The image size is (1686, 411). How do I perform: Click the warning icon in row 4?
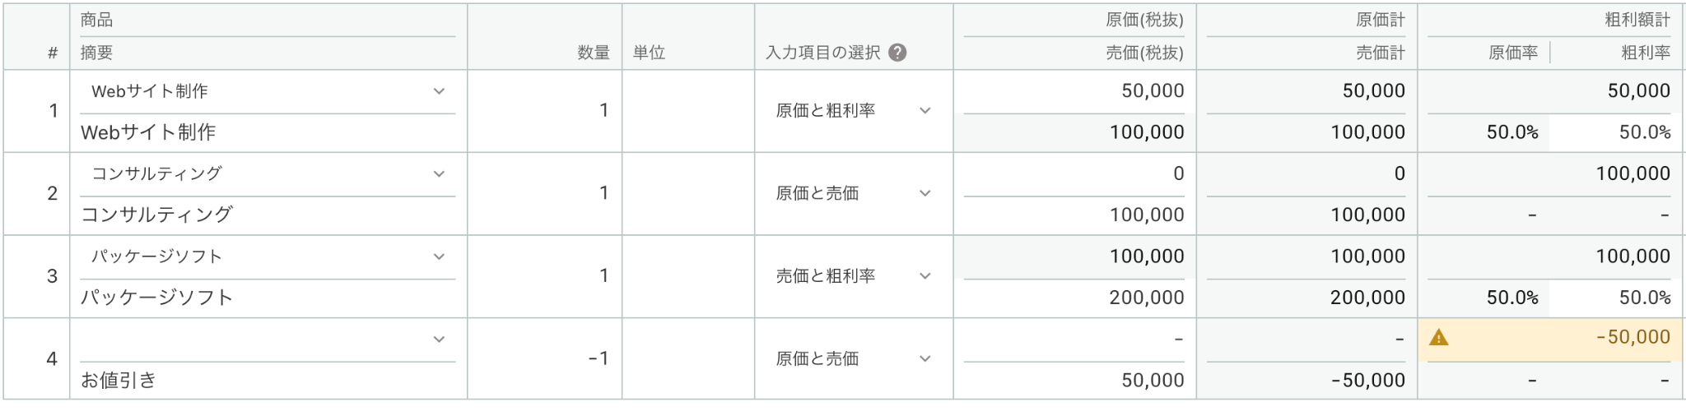point(1438,337)
